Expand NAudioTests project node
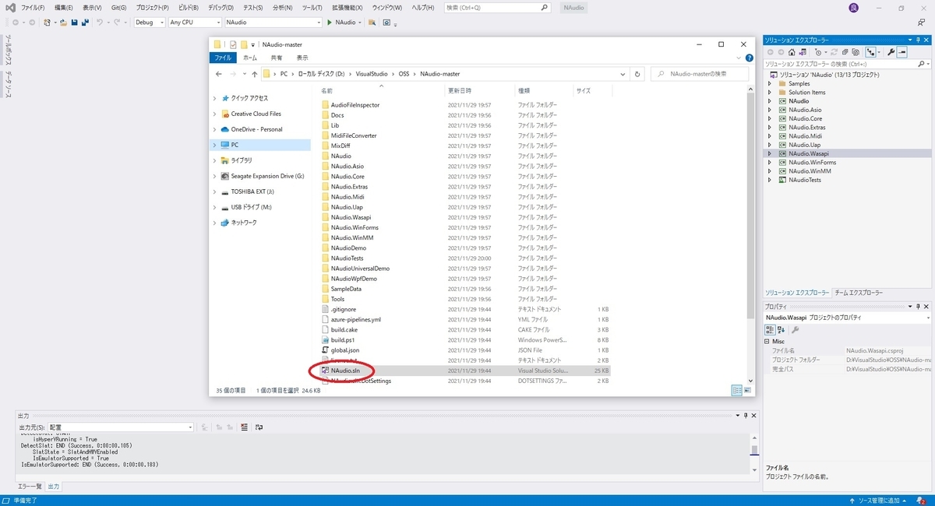Screen dimensions: 935x506 click(771, 180)
